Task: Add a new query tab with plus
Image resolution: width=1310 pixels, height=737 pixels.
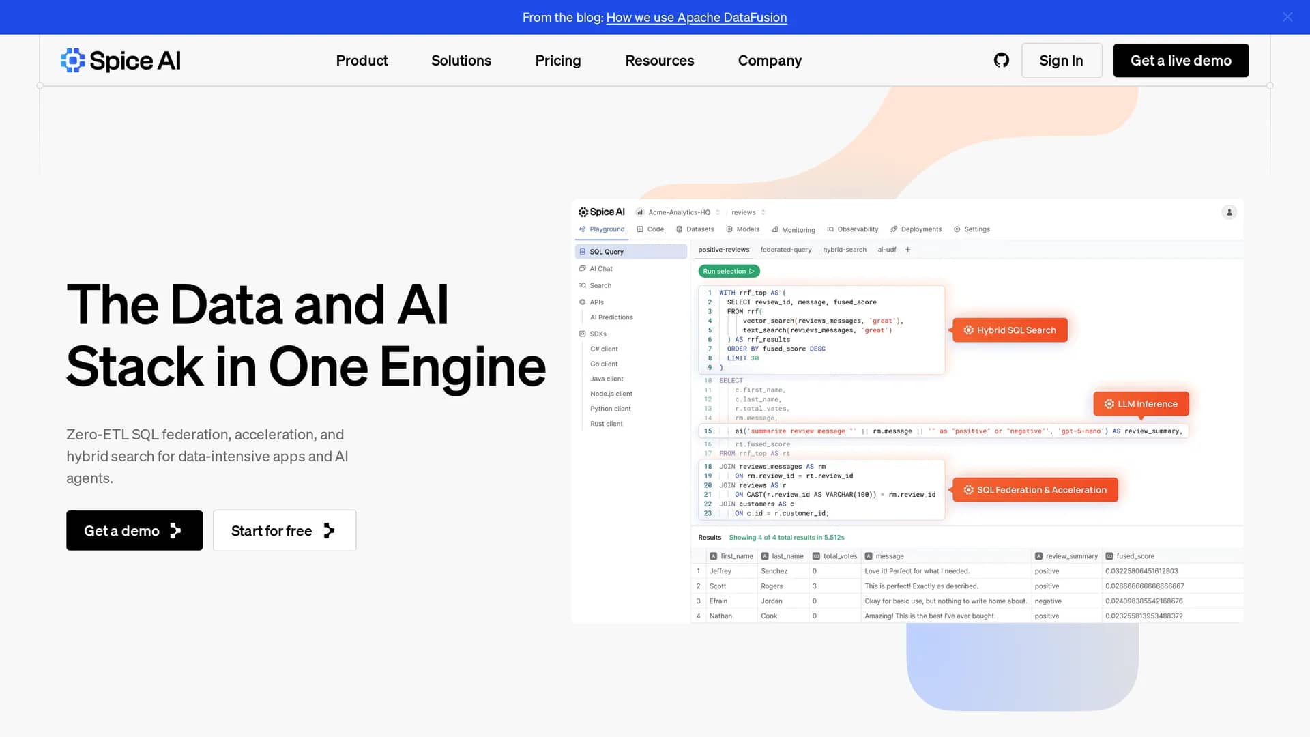Action: [x=907, y=250]
